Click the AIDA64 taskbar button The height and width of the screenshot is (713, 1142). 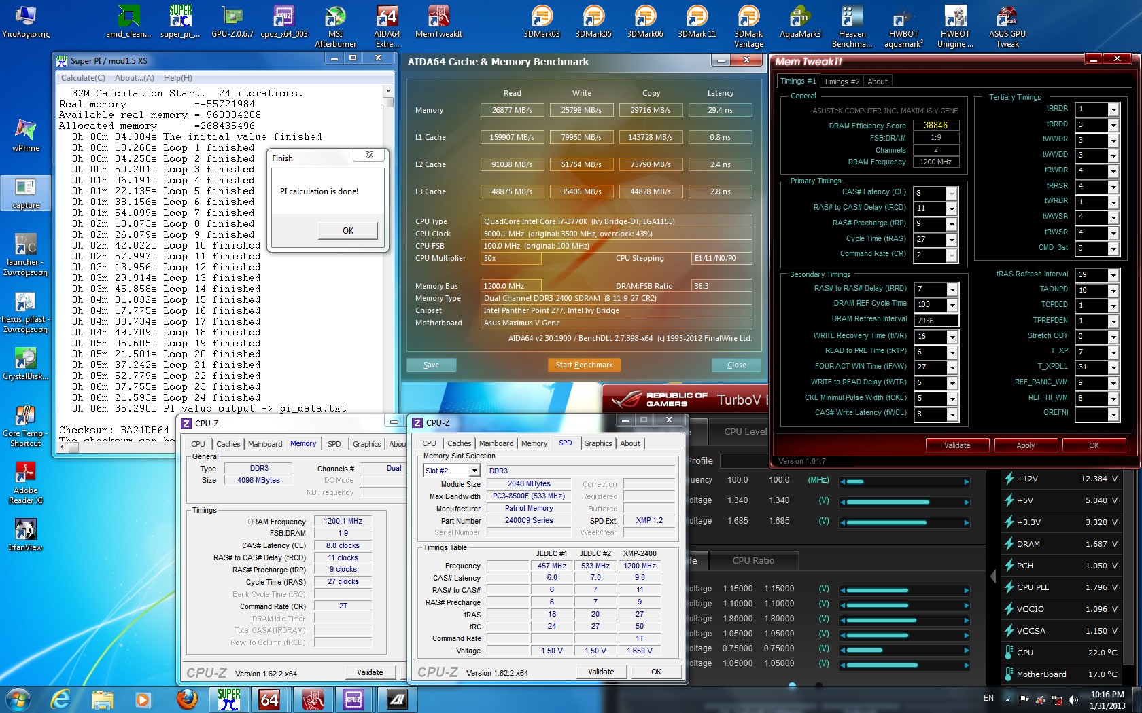coord(270,699)
